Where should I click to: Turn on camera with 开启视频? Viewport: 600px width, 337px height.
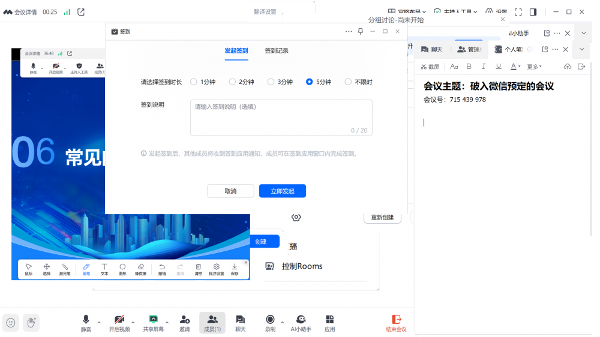(x=119, y=323)
